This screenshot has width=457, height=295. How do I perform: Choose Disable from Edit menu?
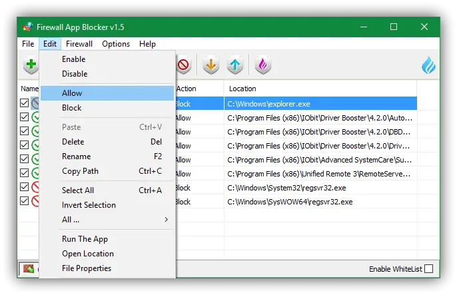pos(107,74)
